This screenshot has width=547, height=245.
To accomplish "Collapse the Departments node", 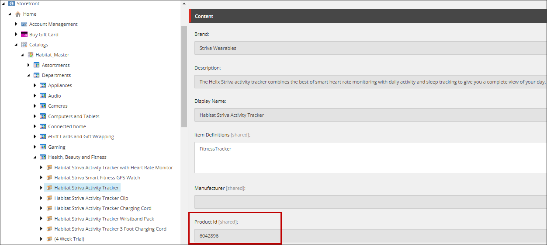I will (x=28, y=75).
